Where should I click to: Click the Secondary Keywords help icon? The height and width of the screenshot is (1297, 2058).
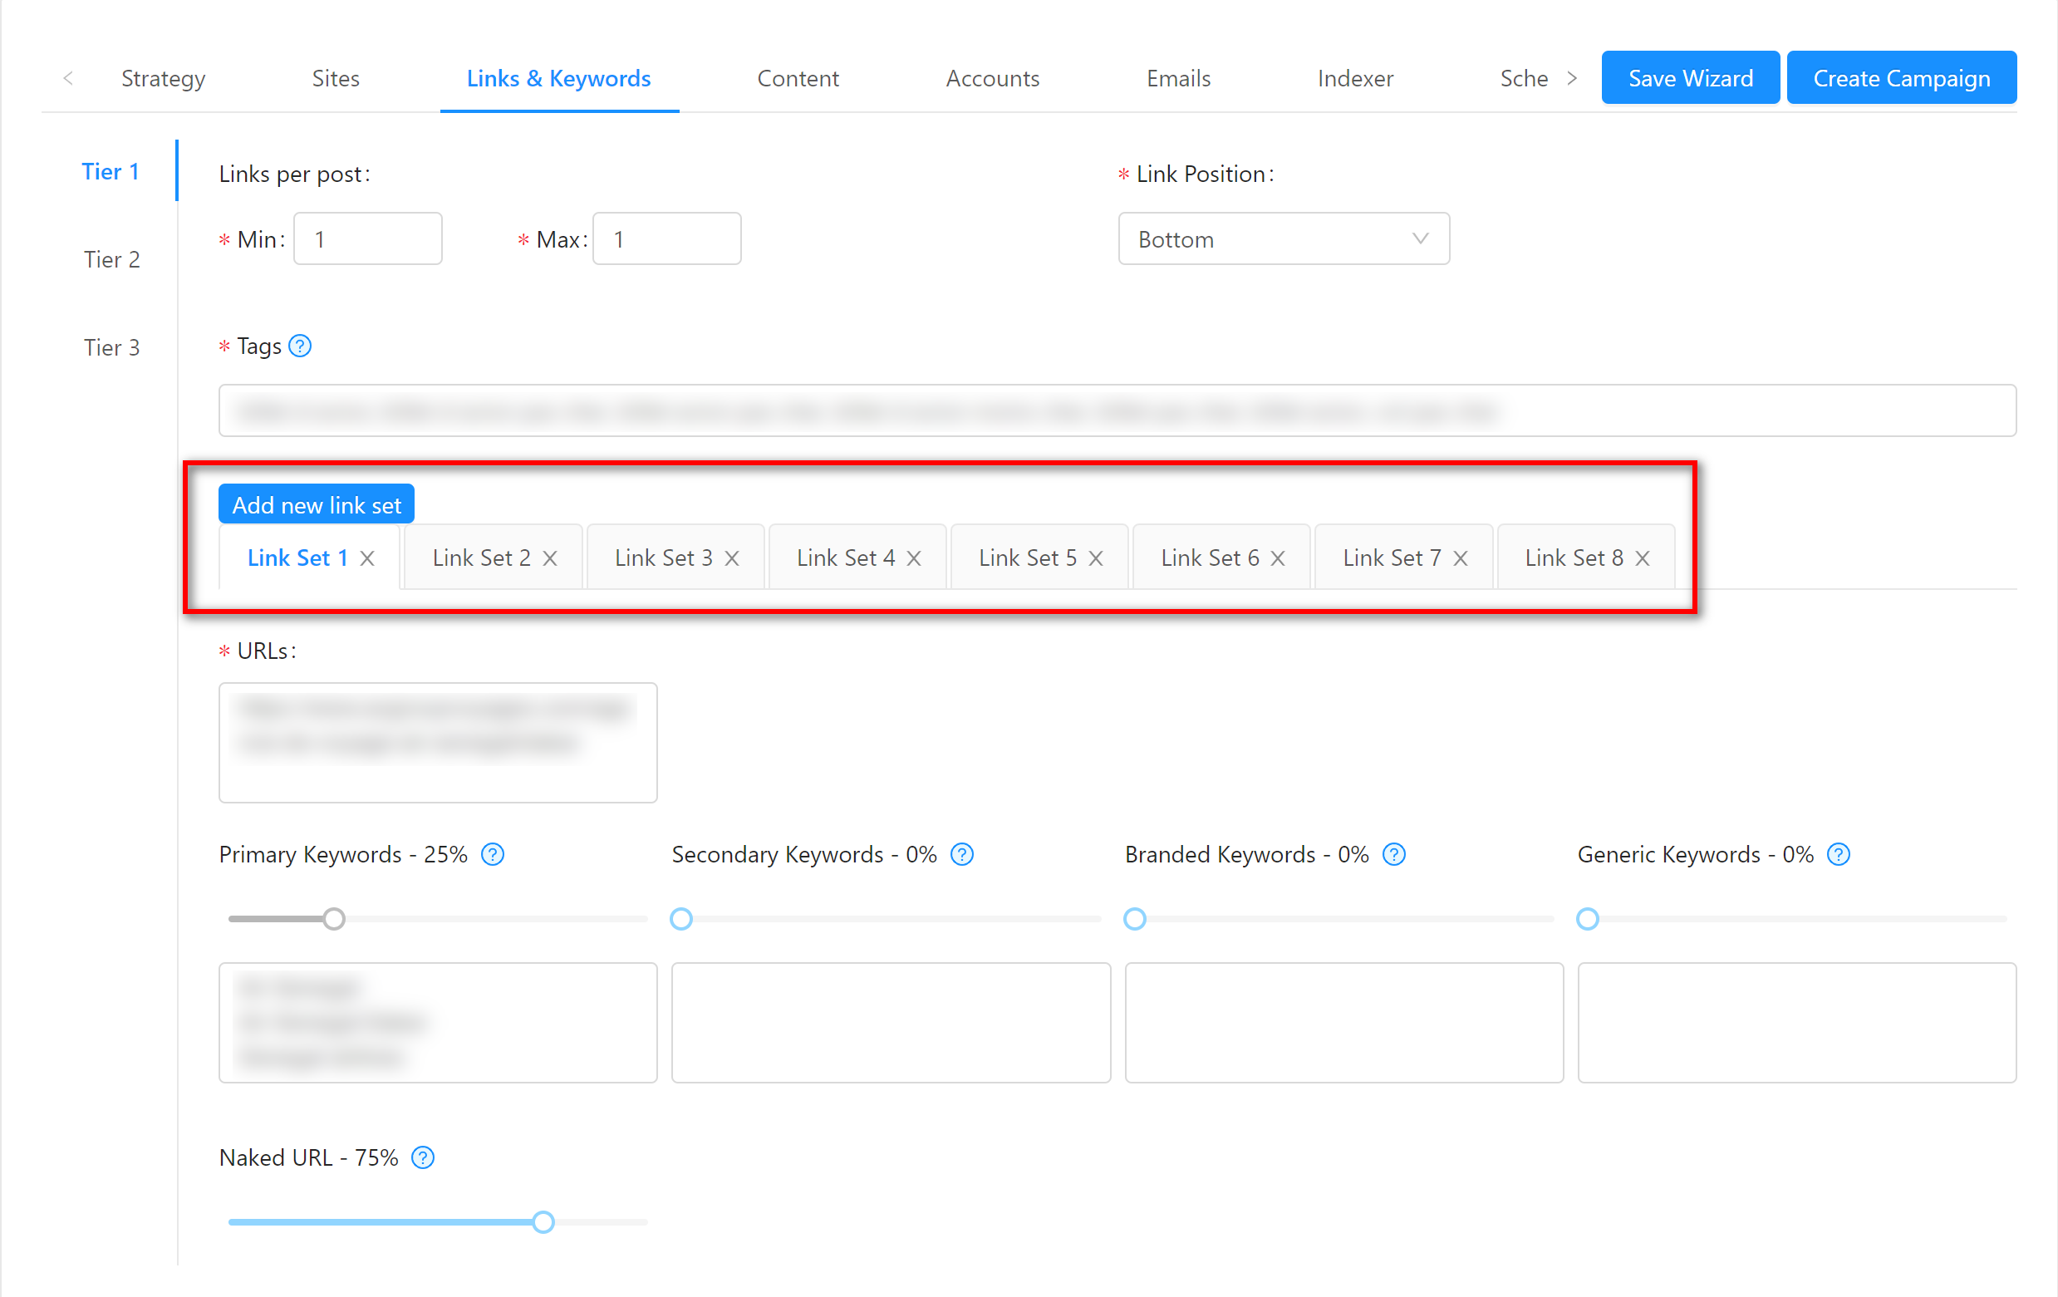[x=962, y=854]
